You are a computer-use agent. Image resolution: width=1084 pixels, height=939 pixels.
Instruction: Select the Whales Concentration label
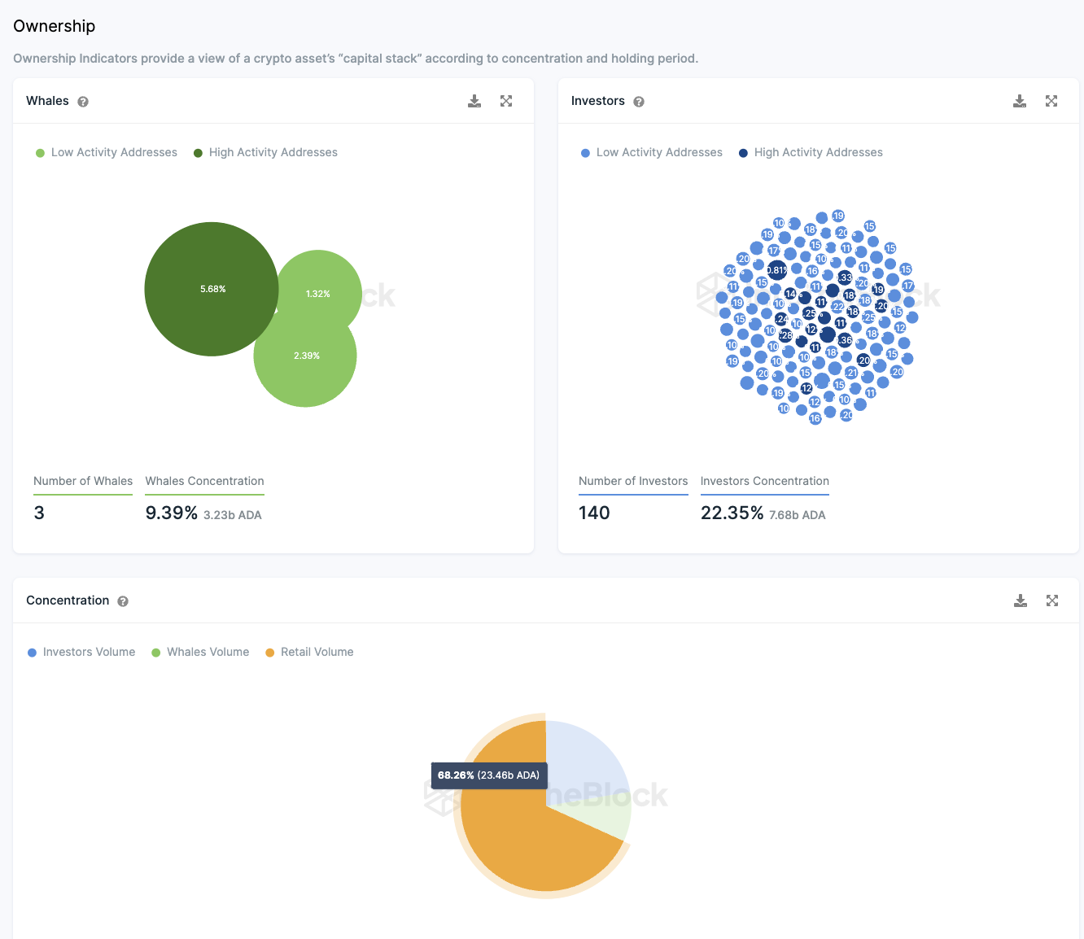204,481
